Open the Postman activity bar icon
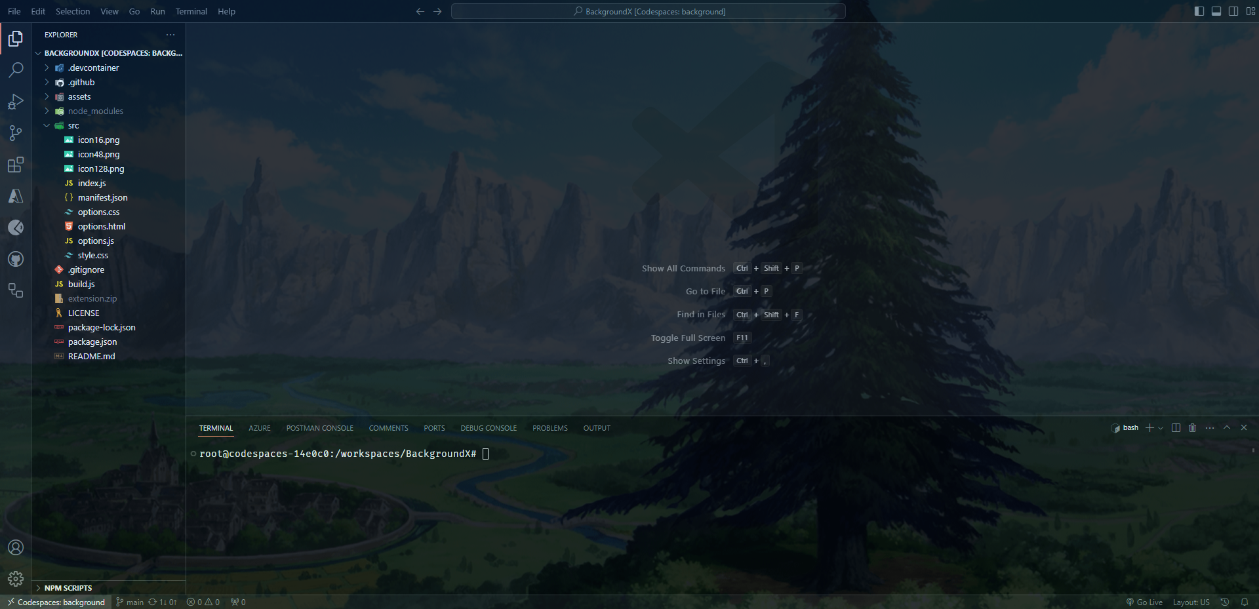 [16, 227]
